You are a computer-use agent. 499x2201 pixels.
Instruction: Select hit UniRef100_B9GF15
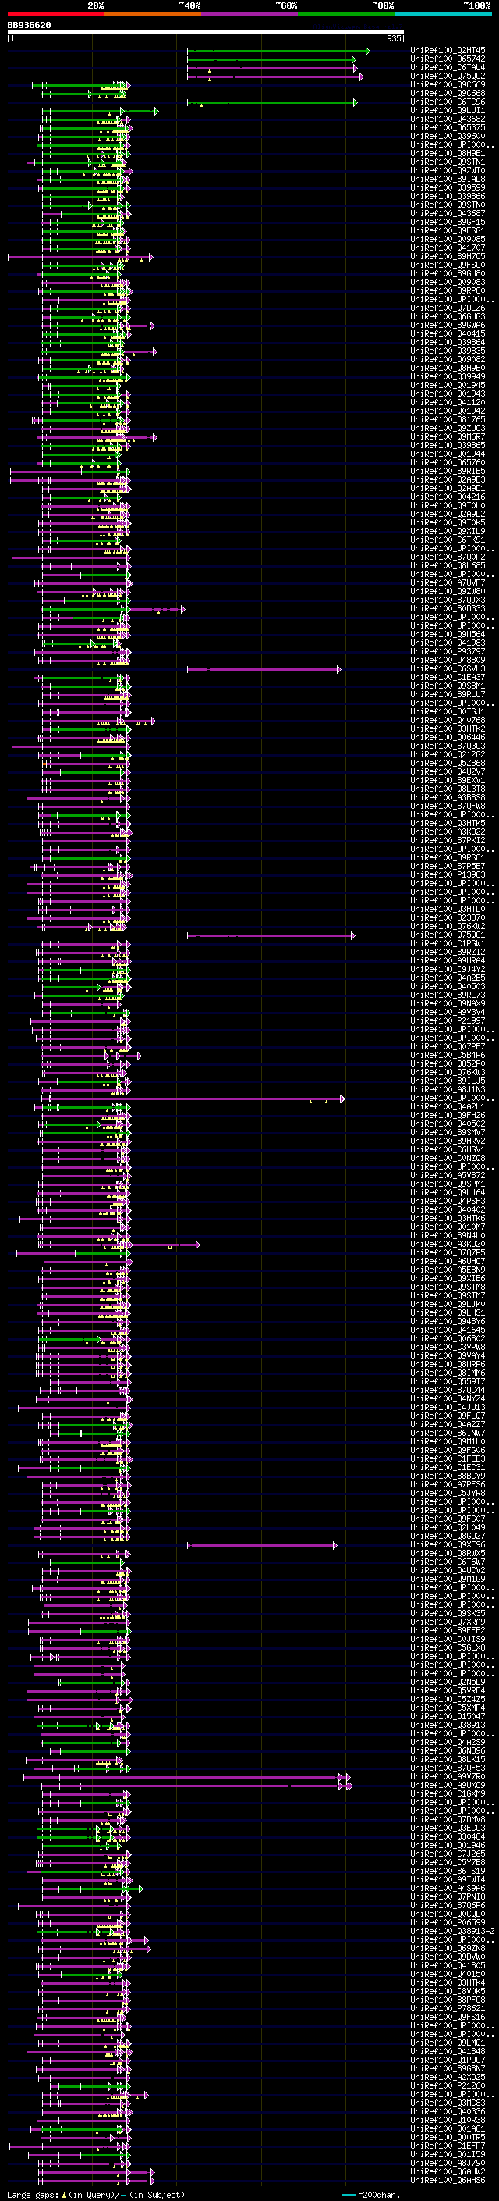(x=448, y=221)
